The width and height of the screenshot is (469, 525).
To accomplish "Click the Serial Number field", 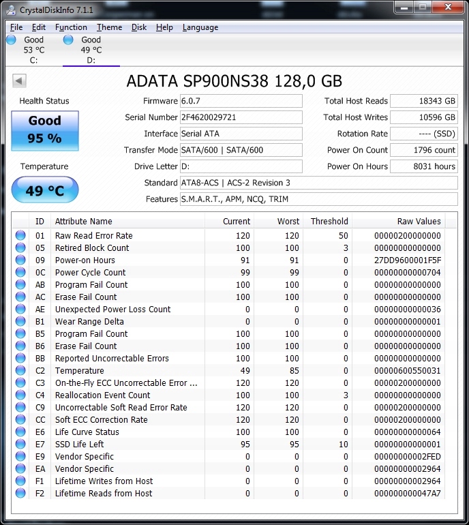I will (x=241, y=117).
